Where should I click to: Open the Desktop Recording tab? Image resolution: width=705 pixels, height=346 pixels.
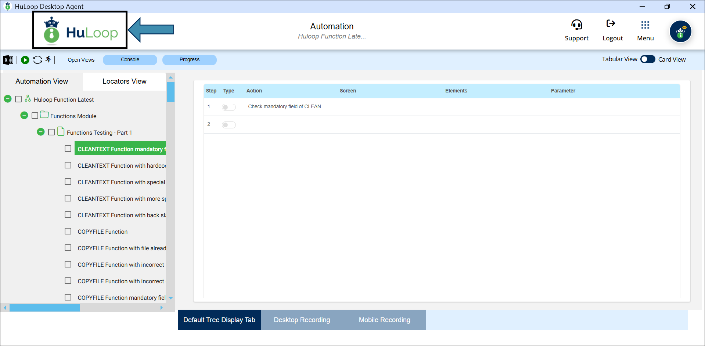(x=302, y=320)
